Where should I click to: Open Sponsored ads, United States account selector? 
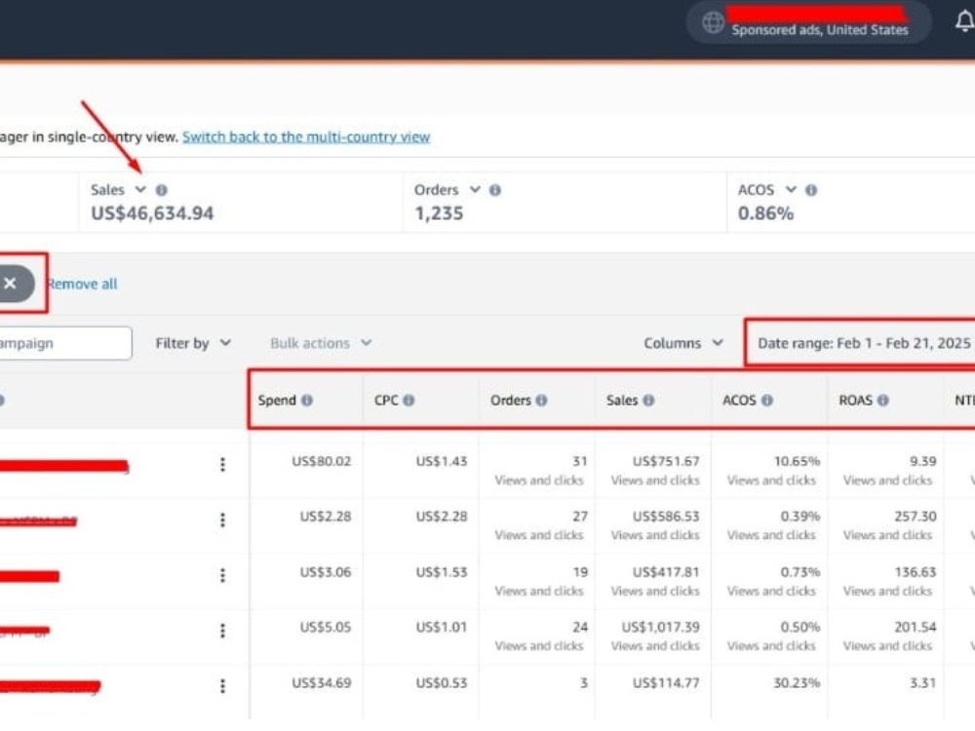pyautogui.click(x=807, y=22)
